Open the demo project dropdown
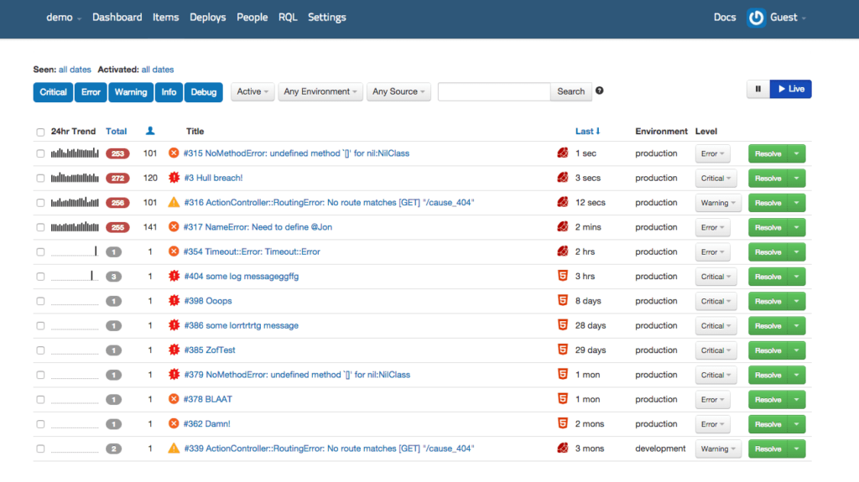 click(x=64, y=18)
